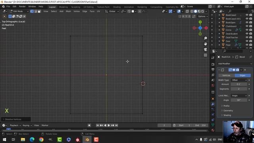This screenshot has width=254, height=143.
Task: Select Edges bevel affect option
Action: click(242, 75)
